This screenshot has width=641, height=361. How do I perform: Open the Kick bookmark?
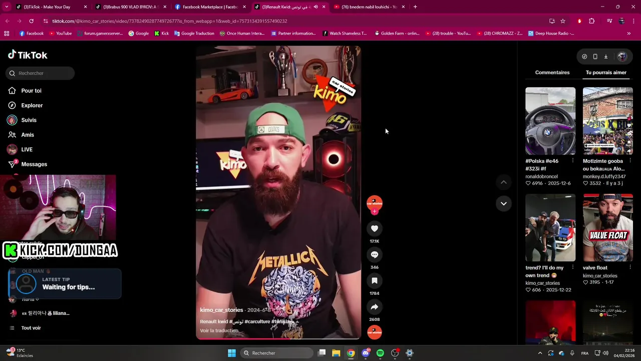click(162, 34)
